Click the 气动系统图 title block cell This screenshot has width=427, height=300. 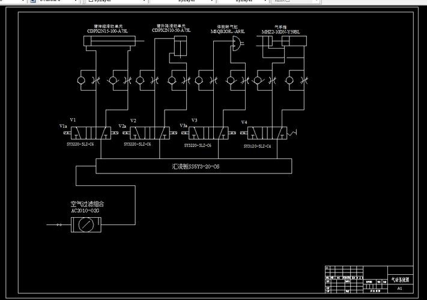400,280
